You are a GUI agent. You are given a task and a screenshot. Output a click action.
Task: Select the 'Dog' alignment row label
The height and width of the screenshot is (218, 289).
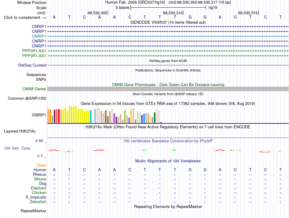(43, 184)
